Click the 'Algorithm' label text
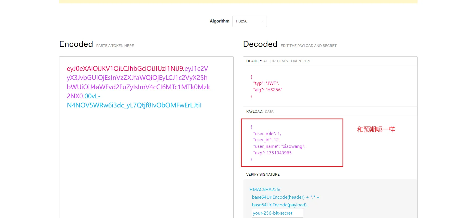 point(219,21)
